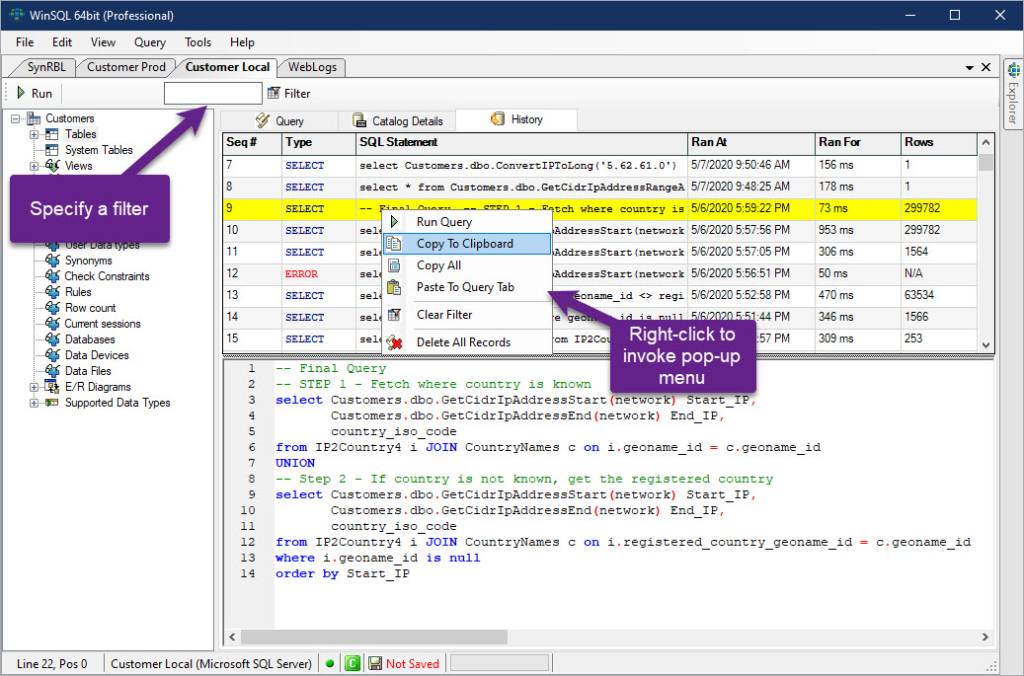1024x676 pixels.
Task: Click the Customer Local server status text
Action: click(211, 663)
